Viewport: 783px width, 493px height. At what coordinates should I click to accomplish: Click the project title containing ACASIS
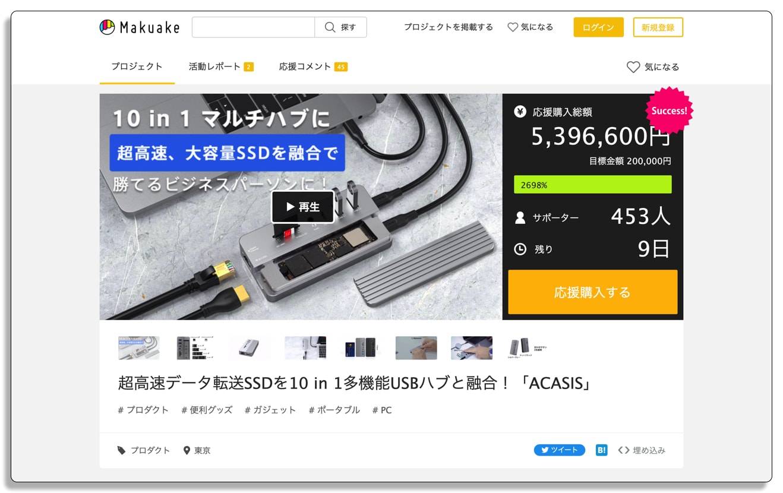pyautogui.click(x=355, y=383)
